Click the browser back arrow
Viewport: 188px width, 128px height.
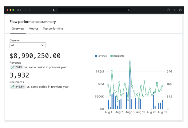point(25,10)
